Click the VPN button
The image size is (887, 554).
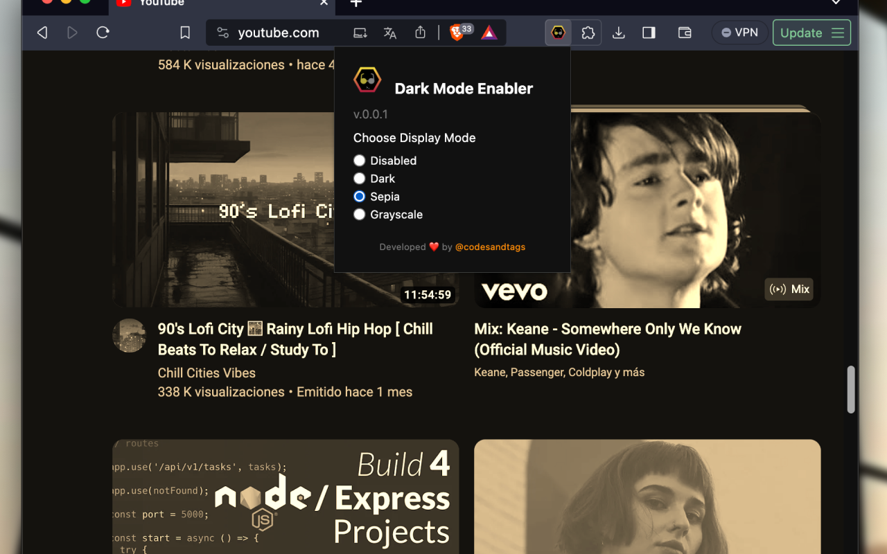(x=740, y=33)
